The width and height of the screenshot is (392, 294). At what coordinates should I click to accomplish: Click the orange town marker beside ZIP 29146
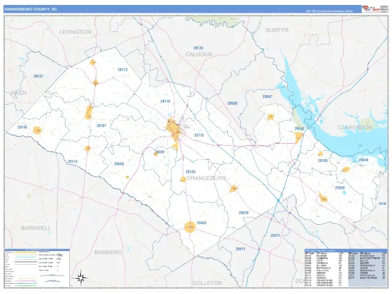(37, 130)
